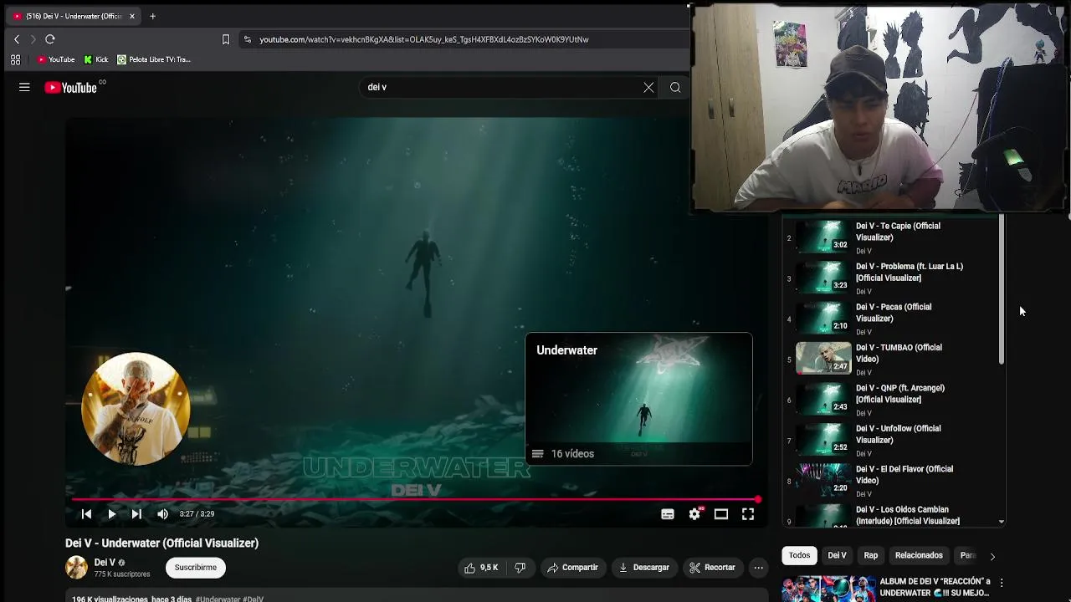Select the Todos filter chip

799,555
